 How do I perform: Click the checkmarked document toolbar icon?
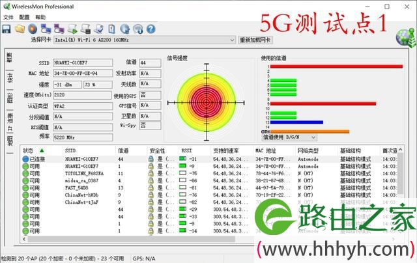(98, 29)
